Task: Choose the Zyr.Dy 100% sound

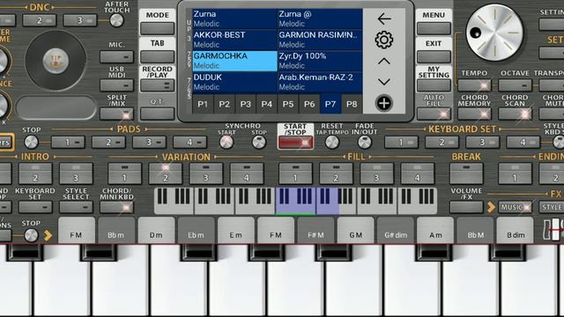Action: coord(320,61)
